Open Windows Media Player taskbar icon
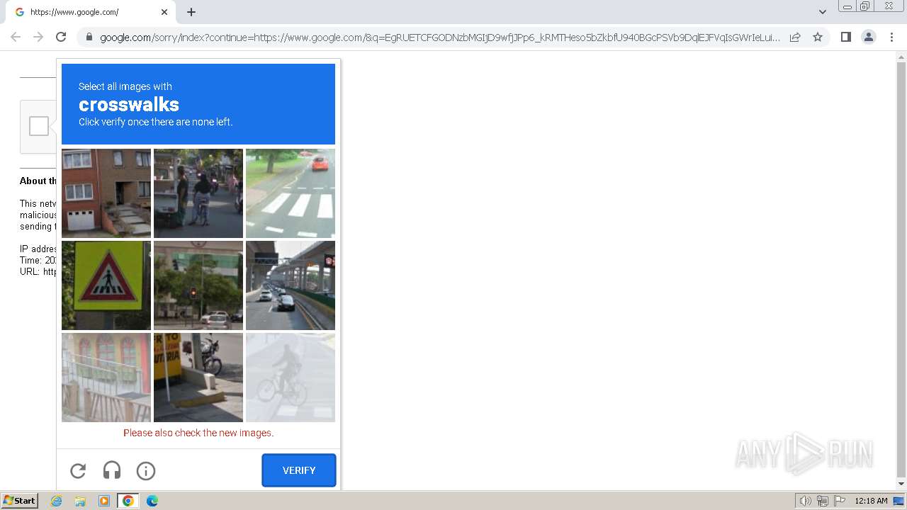This screenshot has height=510, width=907. [104, 501]
